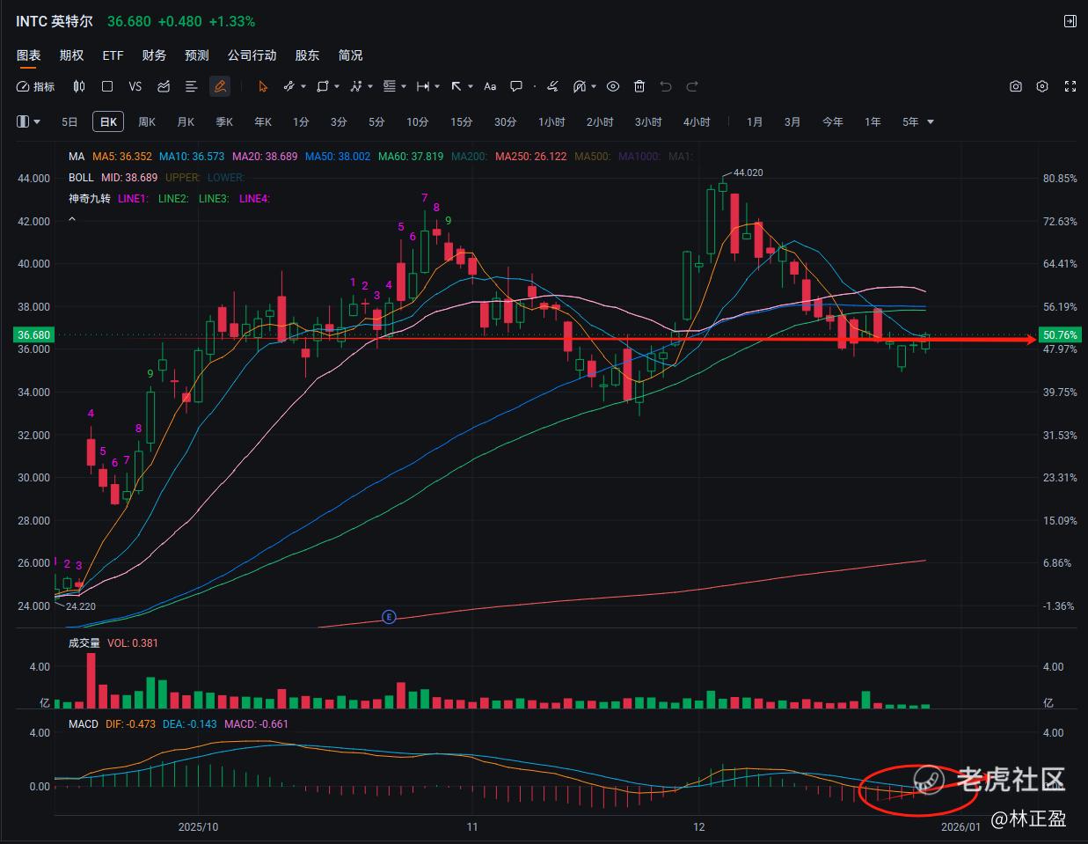Select the 年K yearly timeframe

[x=263, y=121]
